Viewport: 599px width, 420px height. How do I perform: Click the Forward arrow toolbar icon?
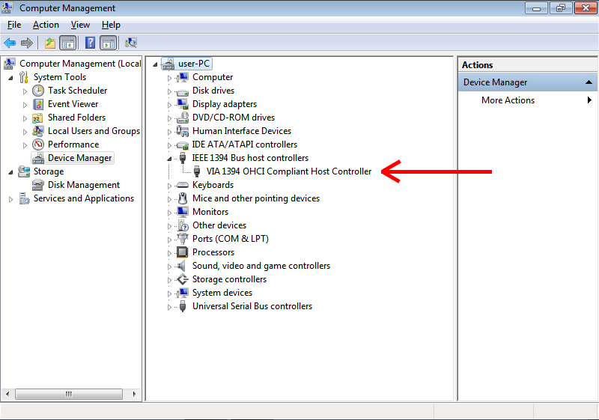point(27,43)
